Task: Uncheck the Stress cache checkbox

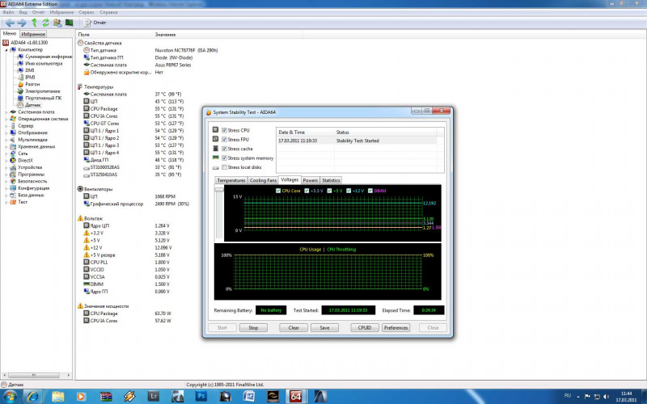Action: point(225,149)
